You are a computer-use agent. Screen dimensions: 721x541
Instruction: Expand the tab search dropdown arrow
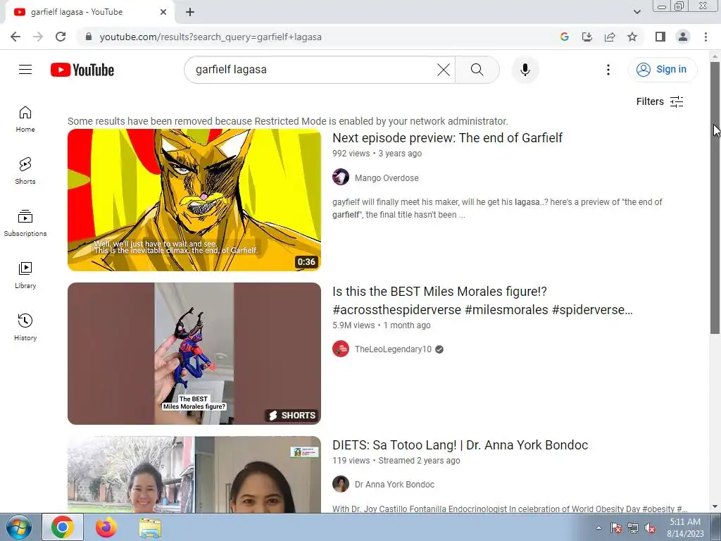coord(637,12)
